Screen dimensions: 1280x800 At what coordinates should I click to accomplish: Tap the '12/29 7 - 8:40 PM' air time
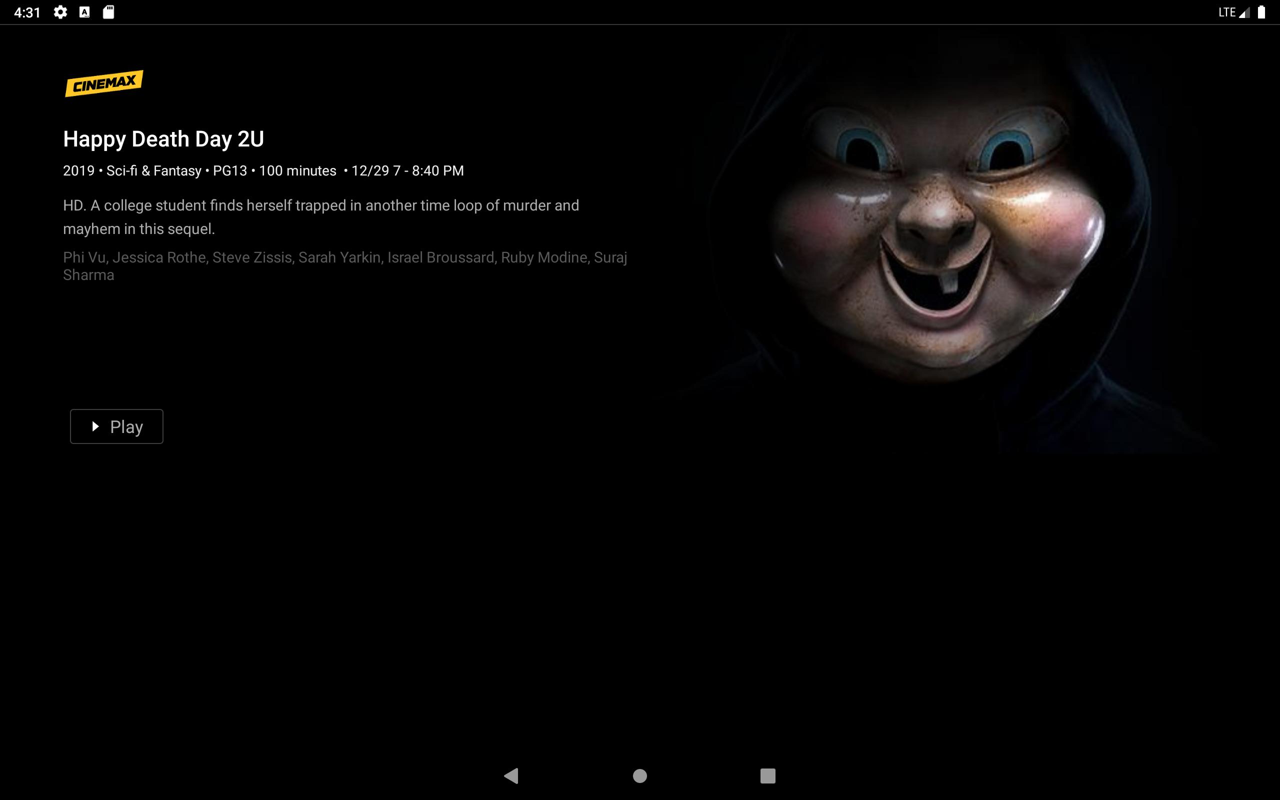[408, 171]
